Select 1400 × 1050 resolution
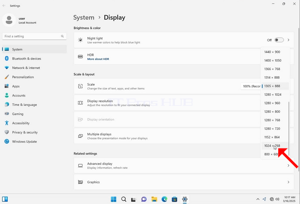 (275, 60)
